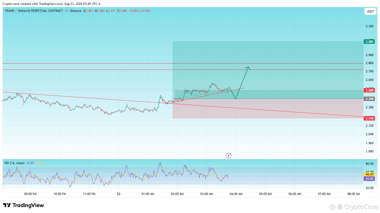Viewport: 380px width, 213px height.
Task: Click the 09:00 PM time axis label
Action: (x=30, y=194)
